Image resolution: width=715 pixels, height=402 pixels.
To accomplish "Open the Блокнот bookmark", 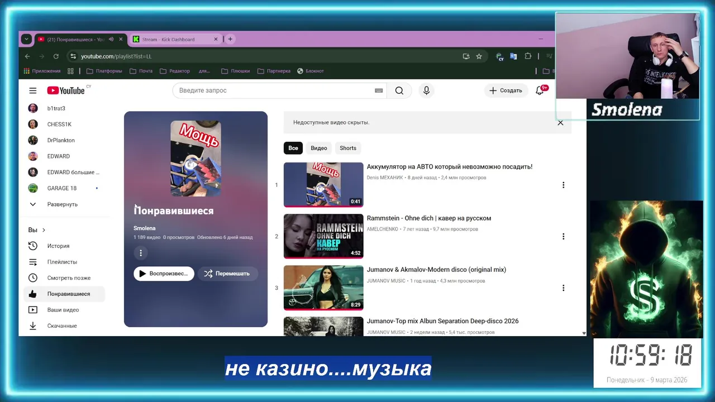I will click(x=311, y=71).
